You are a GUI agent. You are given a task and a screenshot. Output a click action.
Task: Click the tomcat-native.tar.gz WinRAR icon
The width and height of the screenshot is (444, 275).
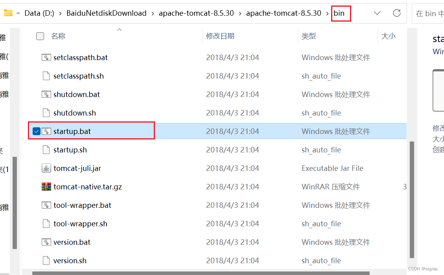pos(46,187)
